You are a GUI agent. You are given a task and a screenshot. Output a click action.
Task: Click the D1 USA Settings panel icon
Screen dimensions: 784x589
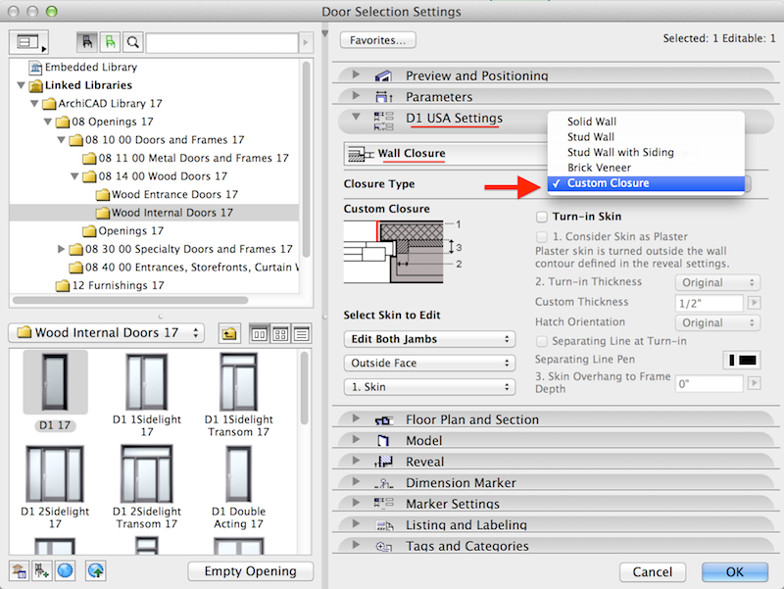pyautogui.click(x=383, y=121)
